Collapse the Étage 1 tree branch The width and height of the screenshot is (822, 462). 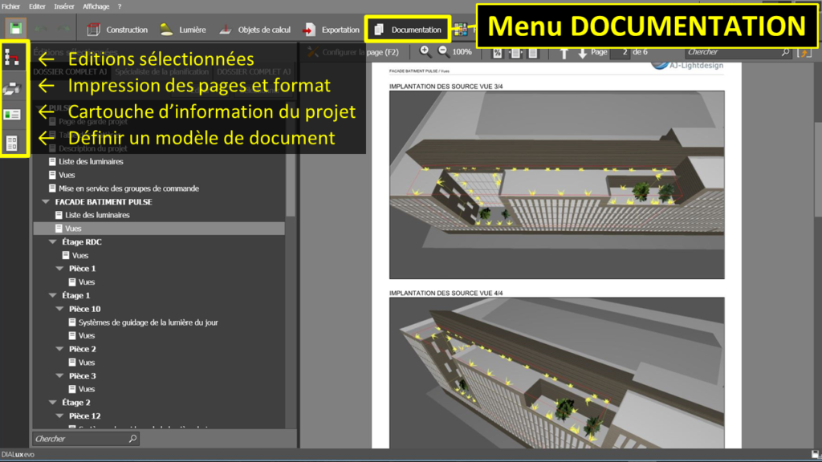(x=51, y=295)
